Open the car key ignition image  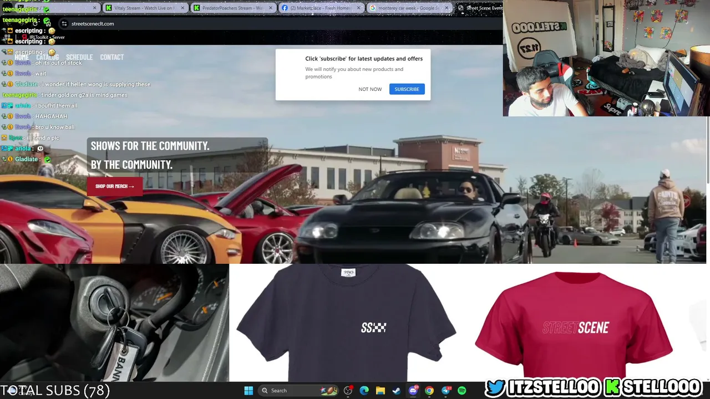[x=114, y=323]
